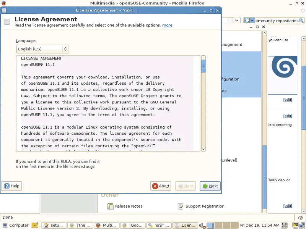This screenshot has width=306, height=229.
Task: Click the date and time clock in panel
Action: (x=260, y=225)
